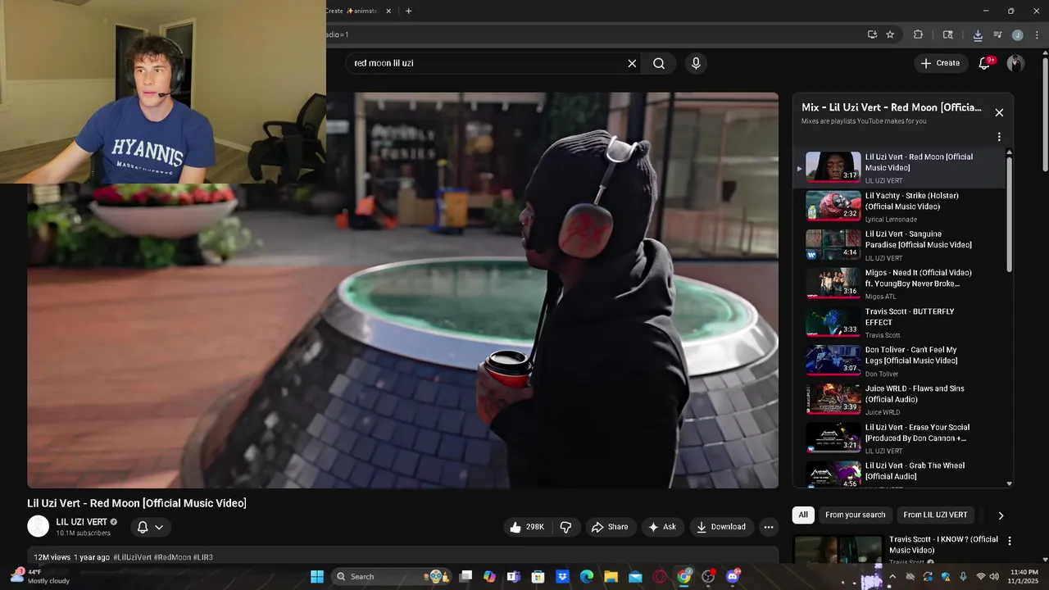Open File Explorer from taskbar
1049x590 pixels.
611,576
